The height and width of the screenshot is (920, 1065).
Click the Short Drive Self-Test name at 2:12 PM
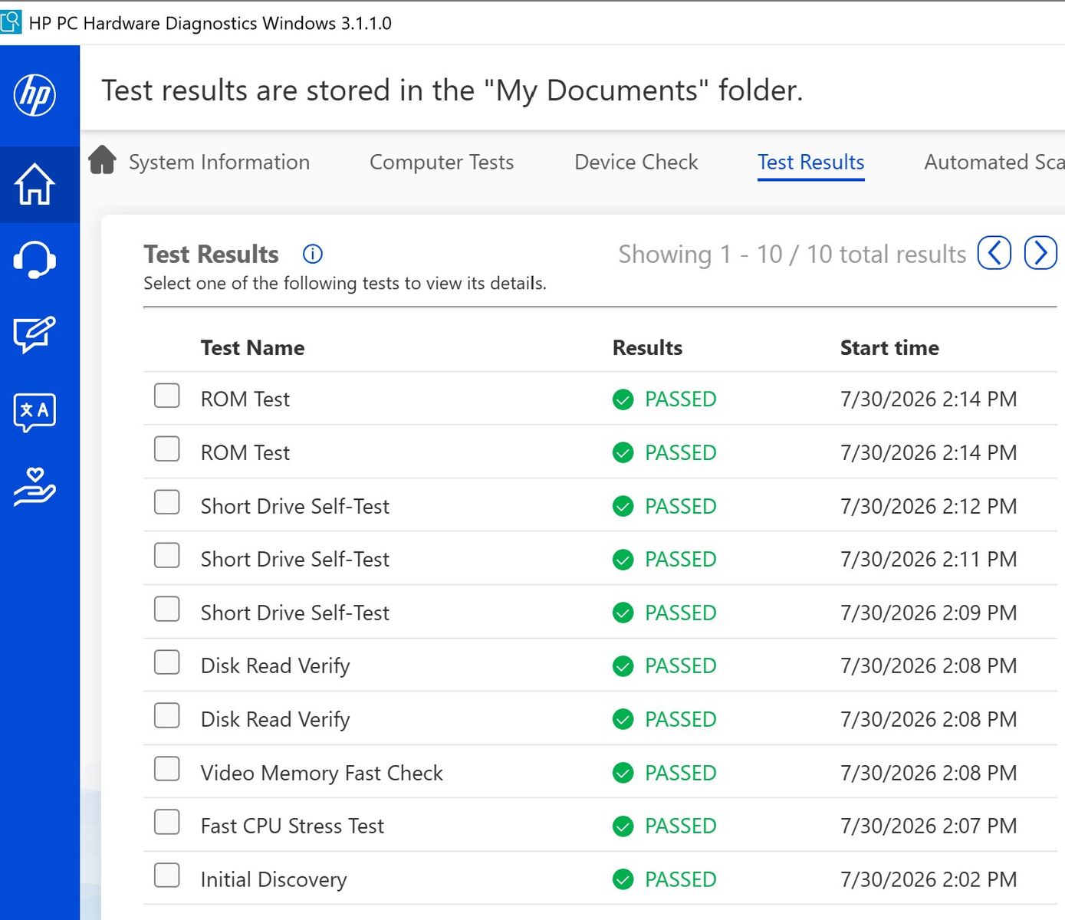pos(295,506)
